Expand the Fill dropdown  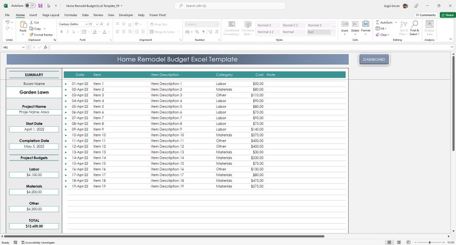tap(385, 29)
